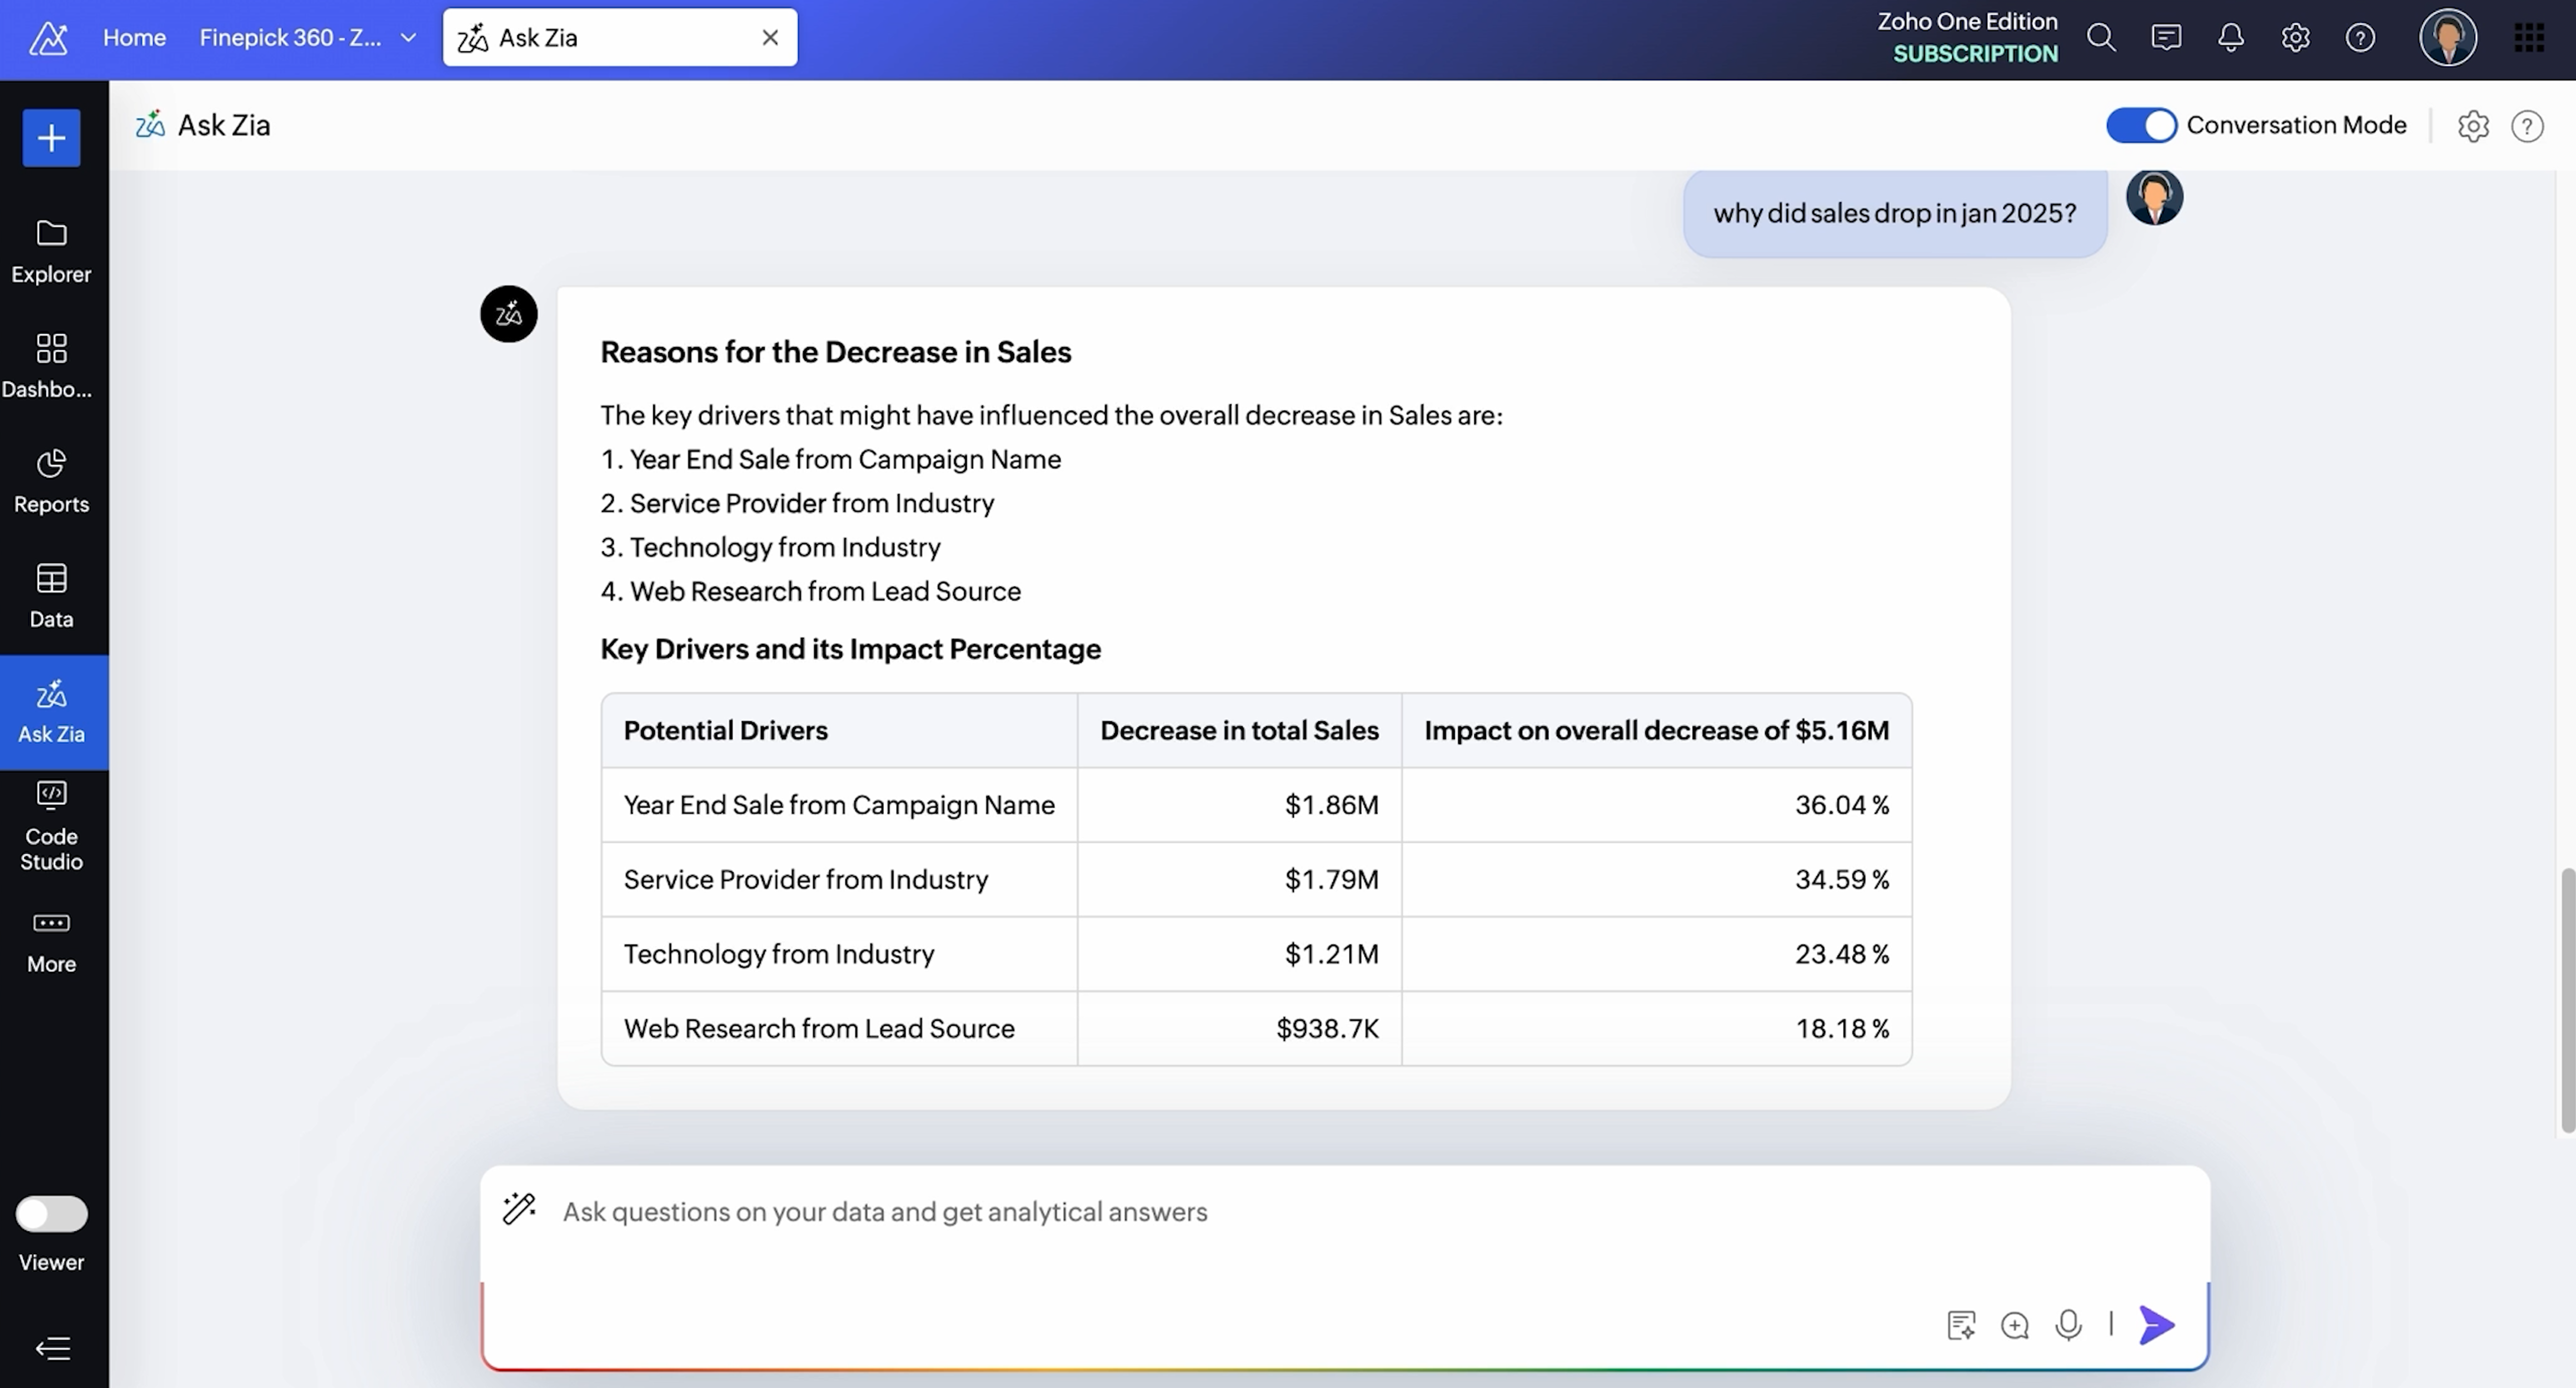This screenshot has height=1388, width=2576.
Task: Click the SUBSCRIPTION link
Action: 1975,54
